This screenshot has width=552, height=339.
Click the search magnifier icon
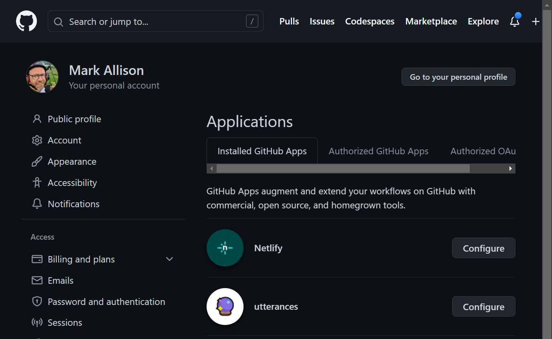click(x=59, y=22)
